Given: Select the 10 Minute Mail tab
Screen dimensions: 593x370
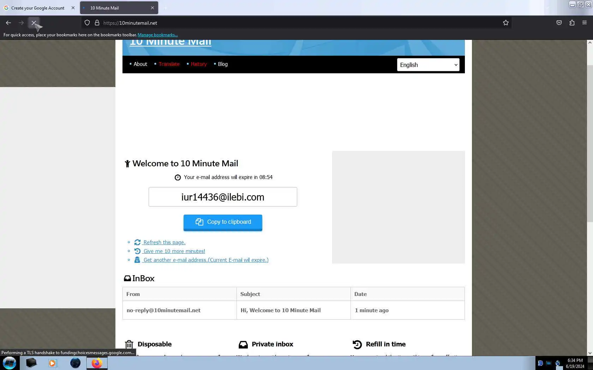Looking at the screenshot, I should coord(119,8).
